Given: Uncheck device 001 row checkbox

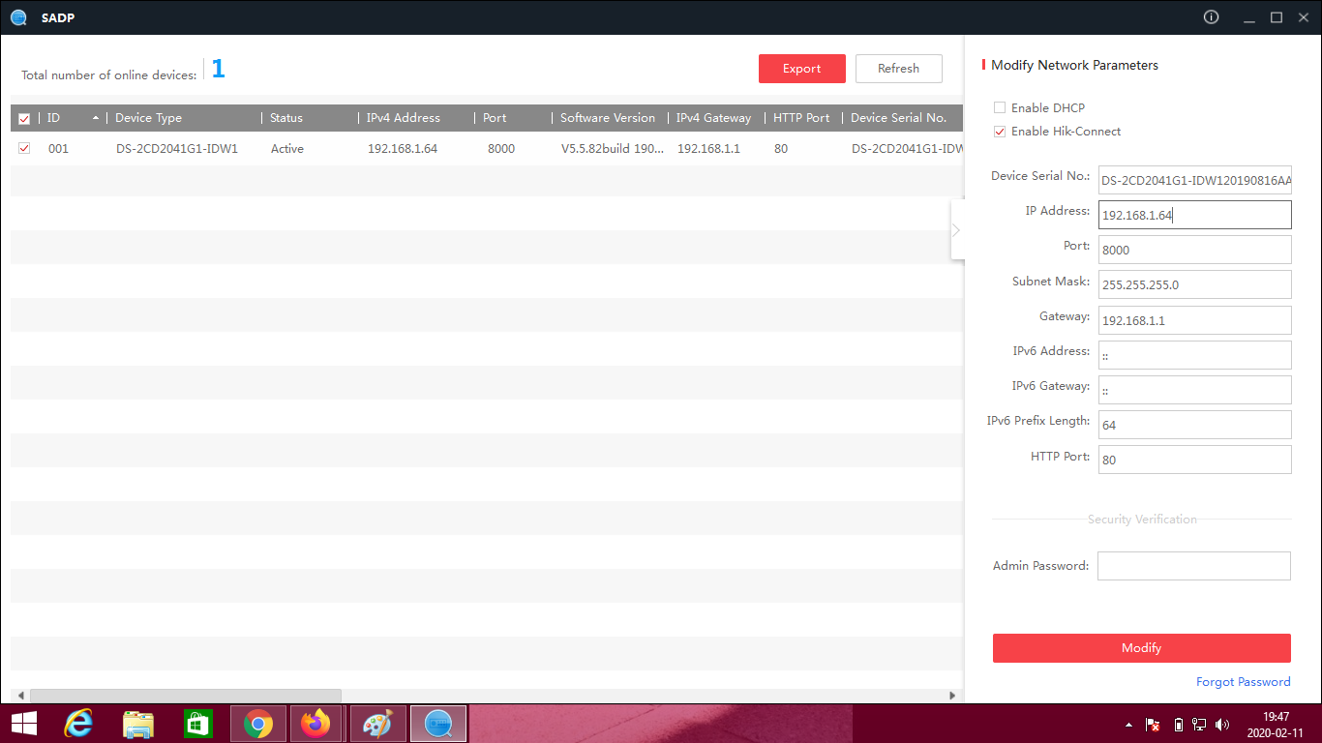Looking at the screenshot, I should click(x=24, y=148).
